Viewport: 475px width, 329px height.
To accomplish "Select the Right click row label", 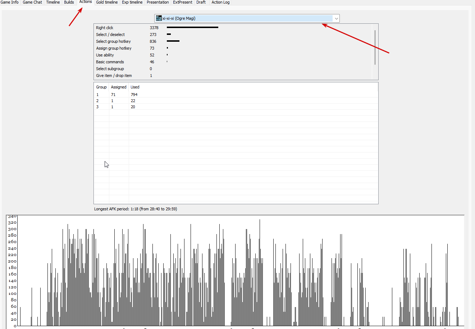I will click(x=105, y=28).
